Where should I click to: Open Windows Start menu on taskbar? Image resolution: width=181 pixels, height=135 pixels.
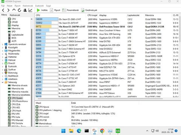[63, 131]
